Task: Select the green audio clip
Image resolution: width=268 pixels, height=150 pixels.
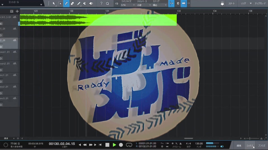Action: coord(98,20)
